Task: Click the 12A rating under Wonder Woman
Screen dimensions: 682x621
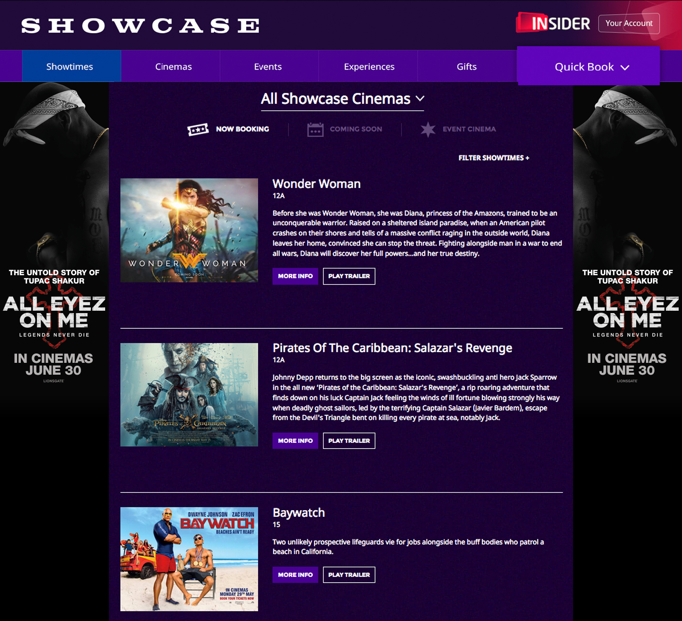Action: coord(278,196)
